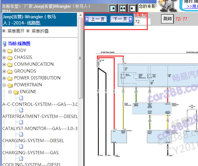
Task: Click the right-arrow panel layout icon
Action: tap(113, 8)
